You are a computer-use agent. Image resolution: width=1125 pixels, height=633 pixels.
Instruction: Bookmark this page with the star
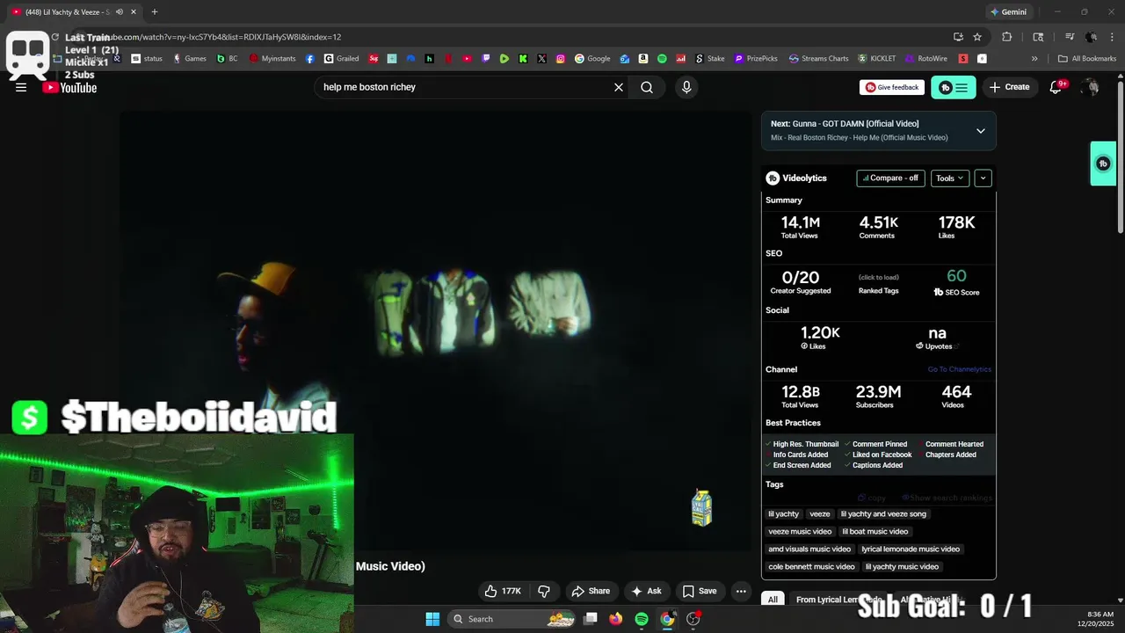(977, 37)
